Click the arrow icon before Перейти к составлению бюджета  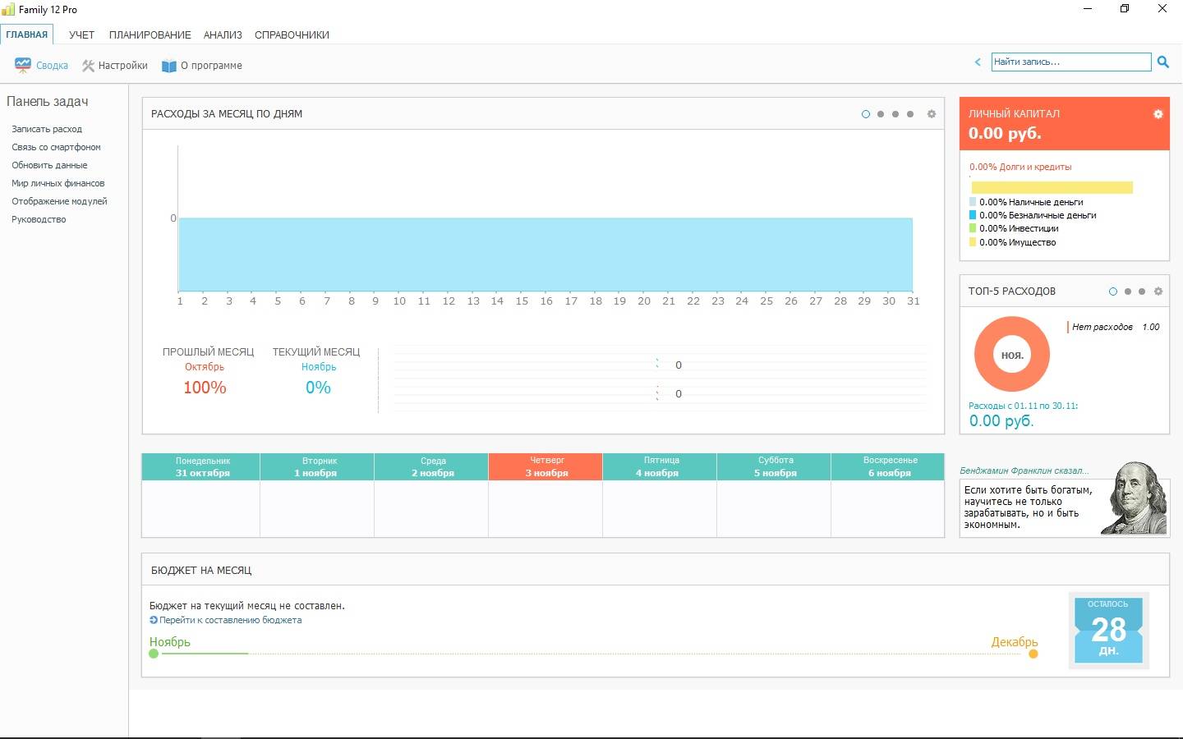coord(154,620)
